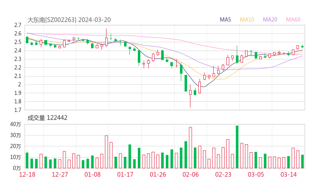Click the 01-26 date axis label

coord(158,174)
